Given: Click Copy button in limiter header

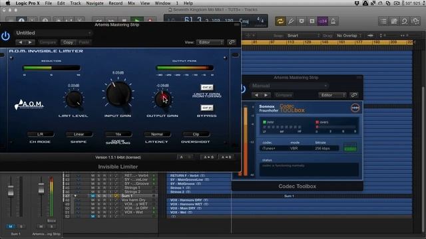Looking at the screenshot, I should pos(68,42).
